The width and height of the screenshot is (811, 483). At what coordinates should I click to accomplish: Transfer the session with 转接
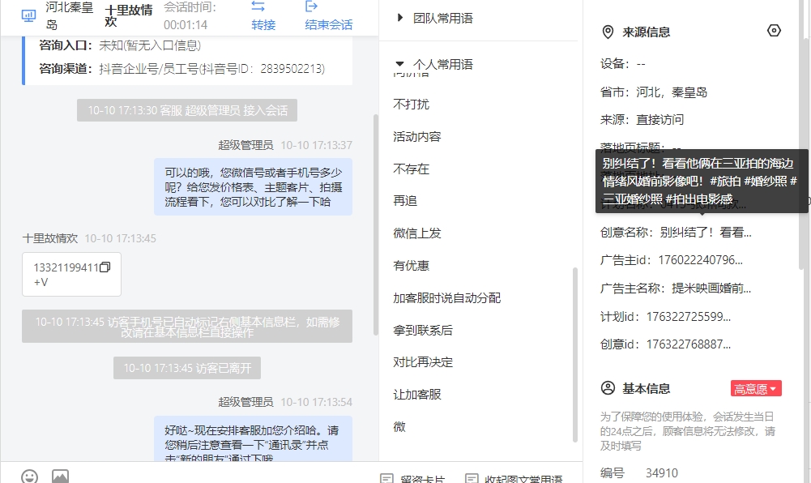(263, 15)
